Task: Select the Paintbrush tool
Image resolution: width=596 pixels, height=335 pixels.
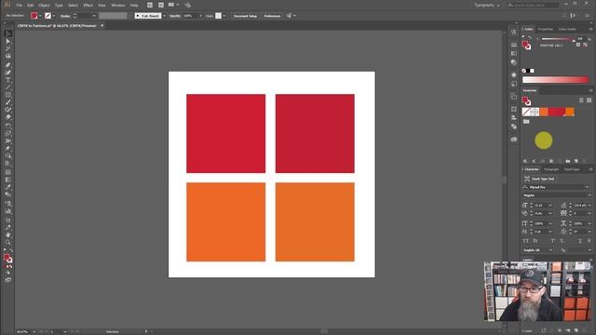Action: 8,102
